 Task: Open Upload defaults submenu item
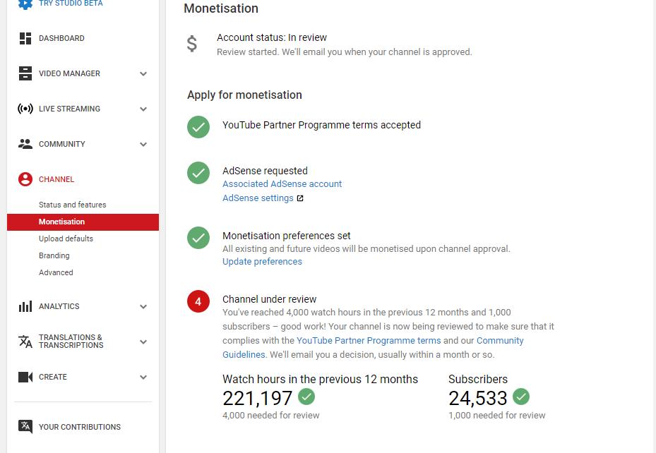point(66,238)
